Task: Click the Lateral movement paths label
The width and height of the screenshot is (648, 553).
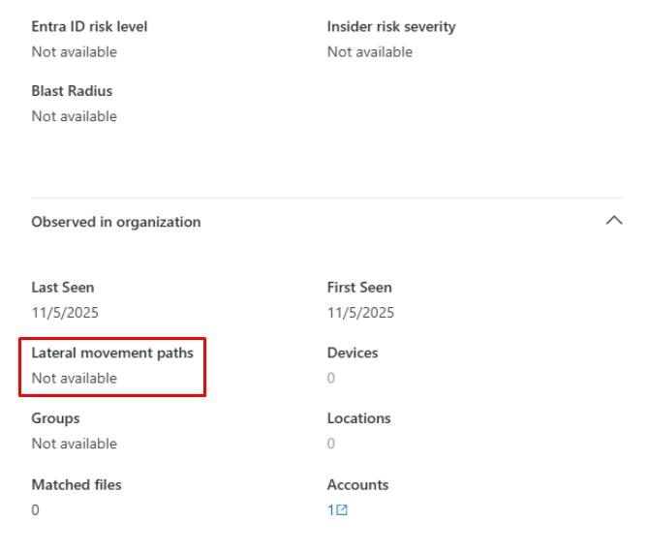Action: click(112, 353)
